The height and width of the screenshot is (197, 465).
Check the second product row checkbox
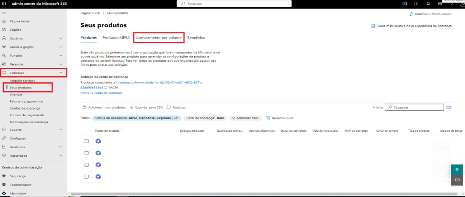click(x=86, y=153)
